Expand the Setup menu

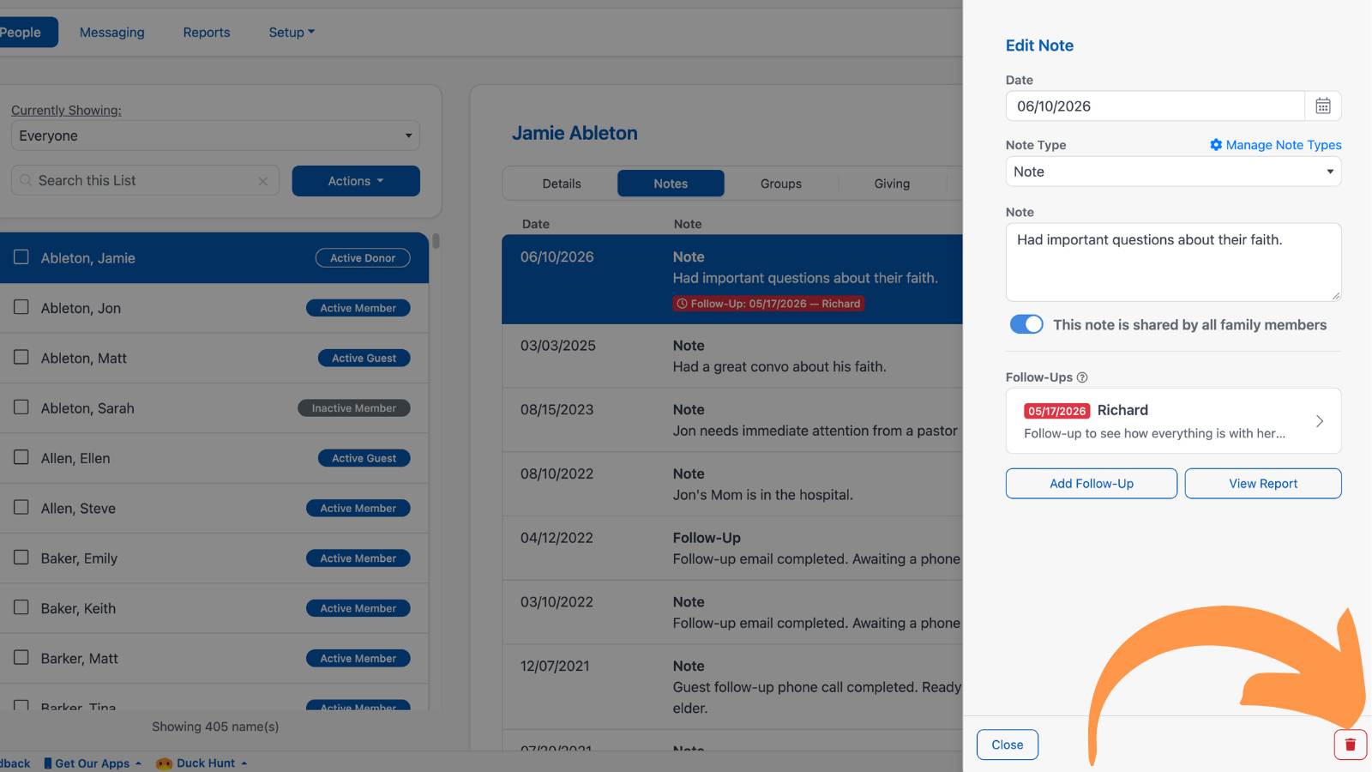(x=292, y=33)
